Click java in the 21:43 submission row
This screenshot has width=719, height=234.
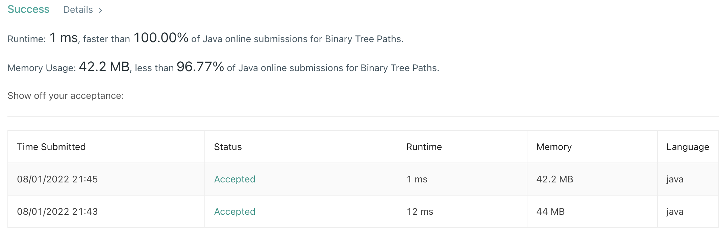[675, 211]
